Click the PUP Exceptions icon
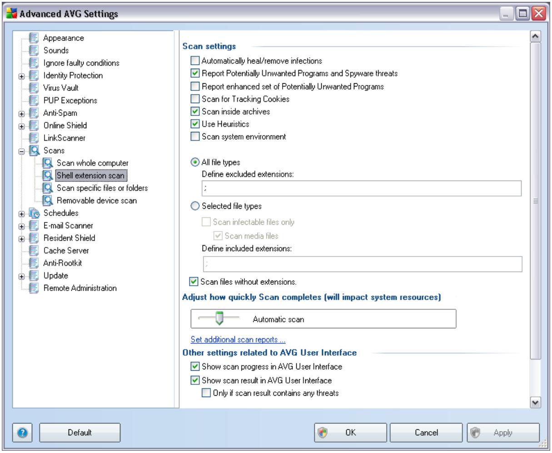This screenshot has width=552, height=453. (x=34, y=101)
